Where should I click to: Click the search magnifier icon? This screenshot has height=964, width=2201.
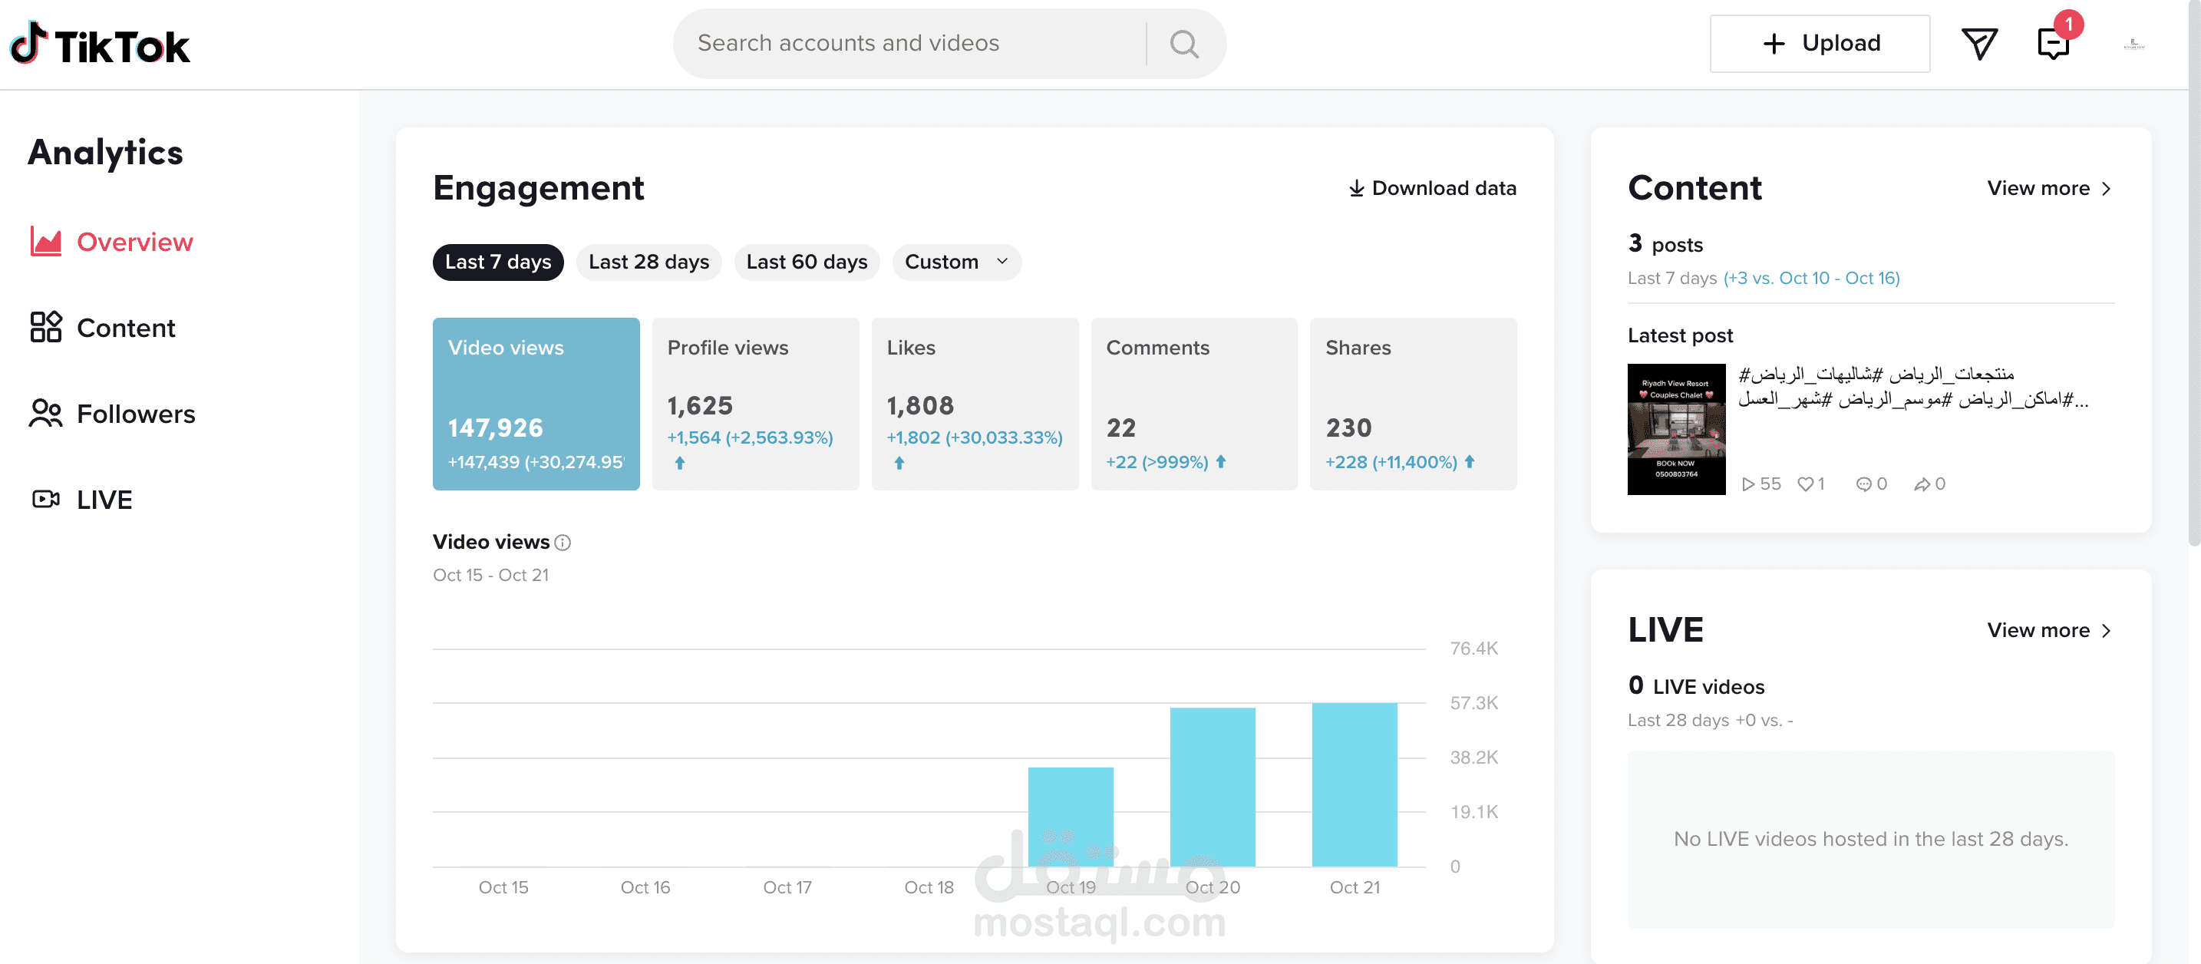(1183, 44)
